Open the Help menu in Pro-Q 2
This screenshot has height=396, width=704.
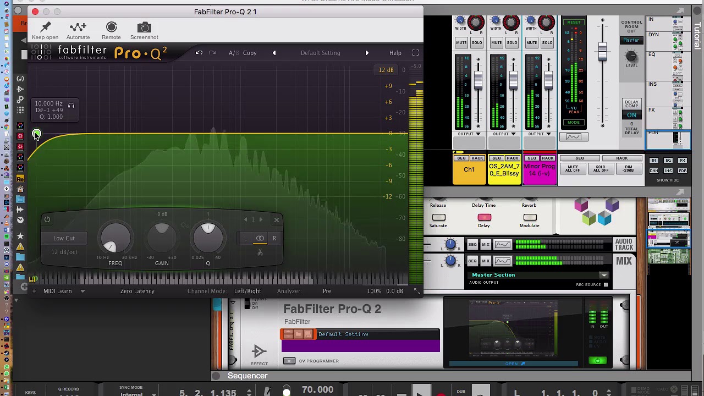click(395, 53)
